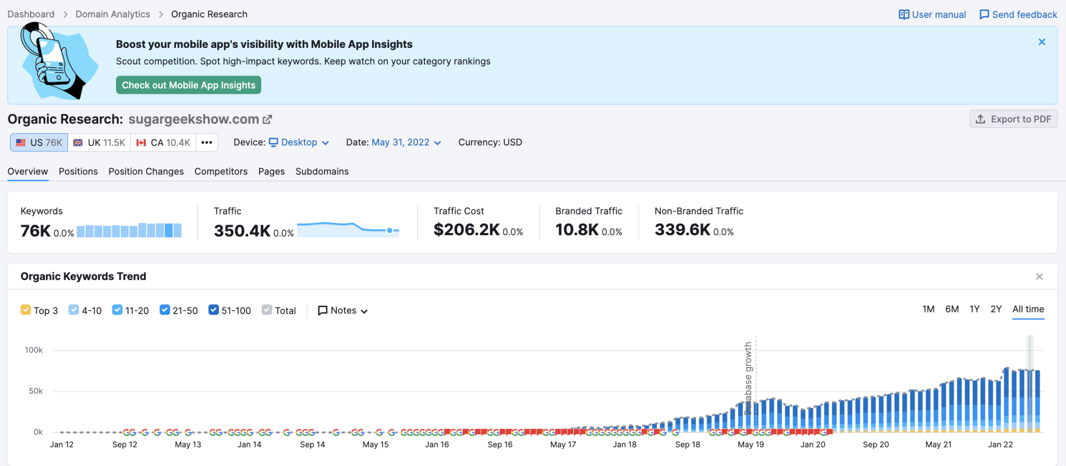The image size is (1066, 466).
Task: Expand the Notes dropdown arrow
Action: pyautogui.click(x=364, y=311)
